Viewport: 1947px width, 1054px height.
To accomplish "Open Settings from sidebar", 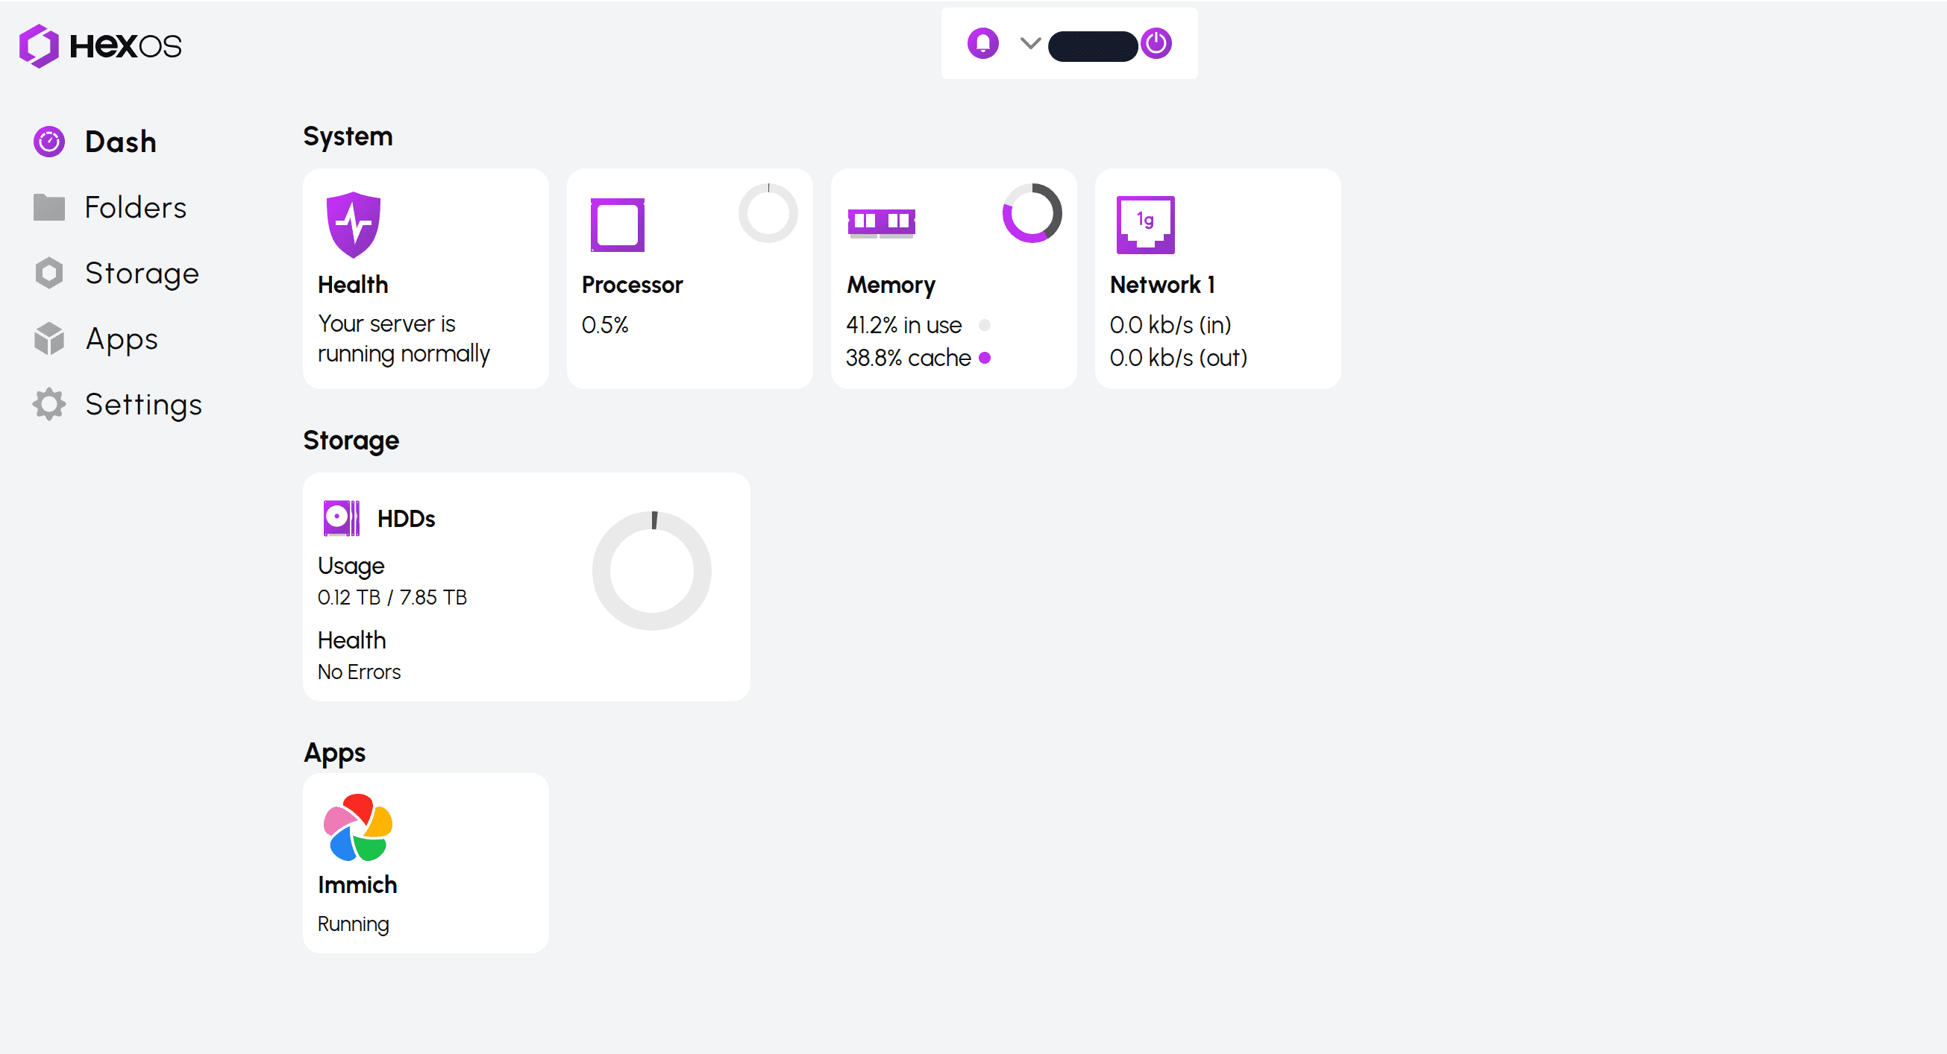I will [144, 405].
